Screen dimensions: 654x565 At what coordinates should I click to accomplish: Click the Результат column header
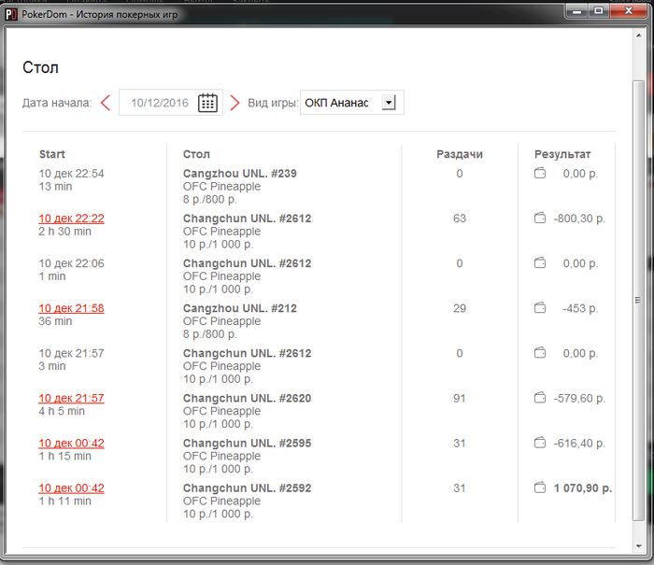(562, 154)
